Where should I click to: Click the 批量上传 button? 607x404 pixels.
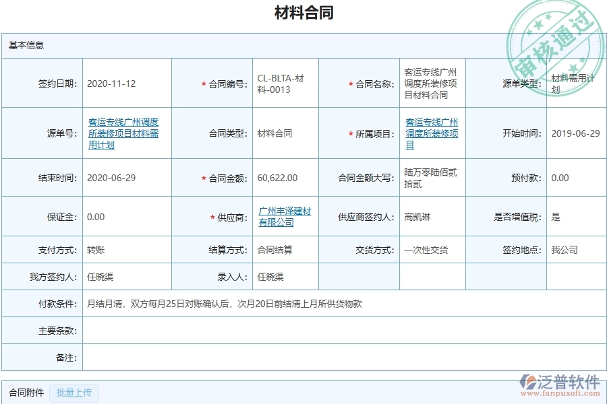(74, 393)
